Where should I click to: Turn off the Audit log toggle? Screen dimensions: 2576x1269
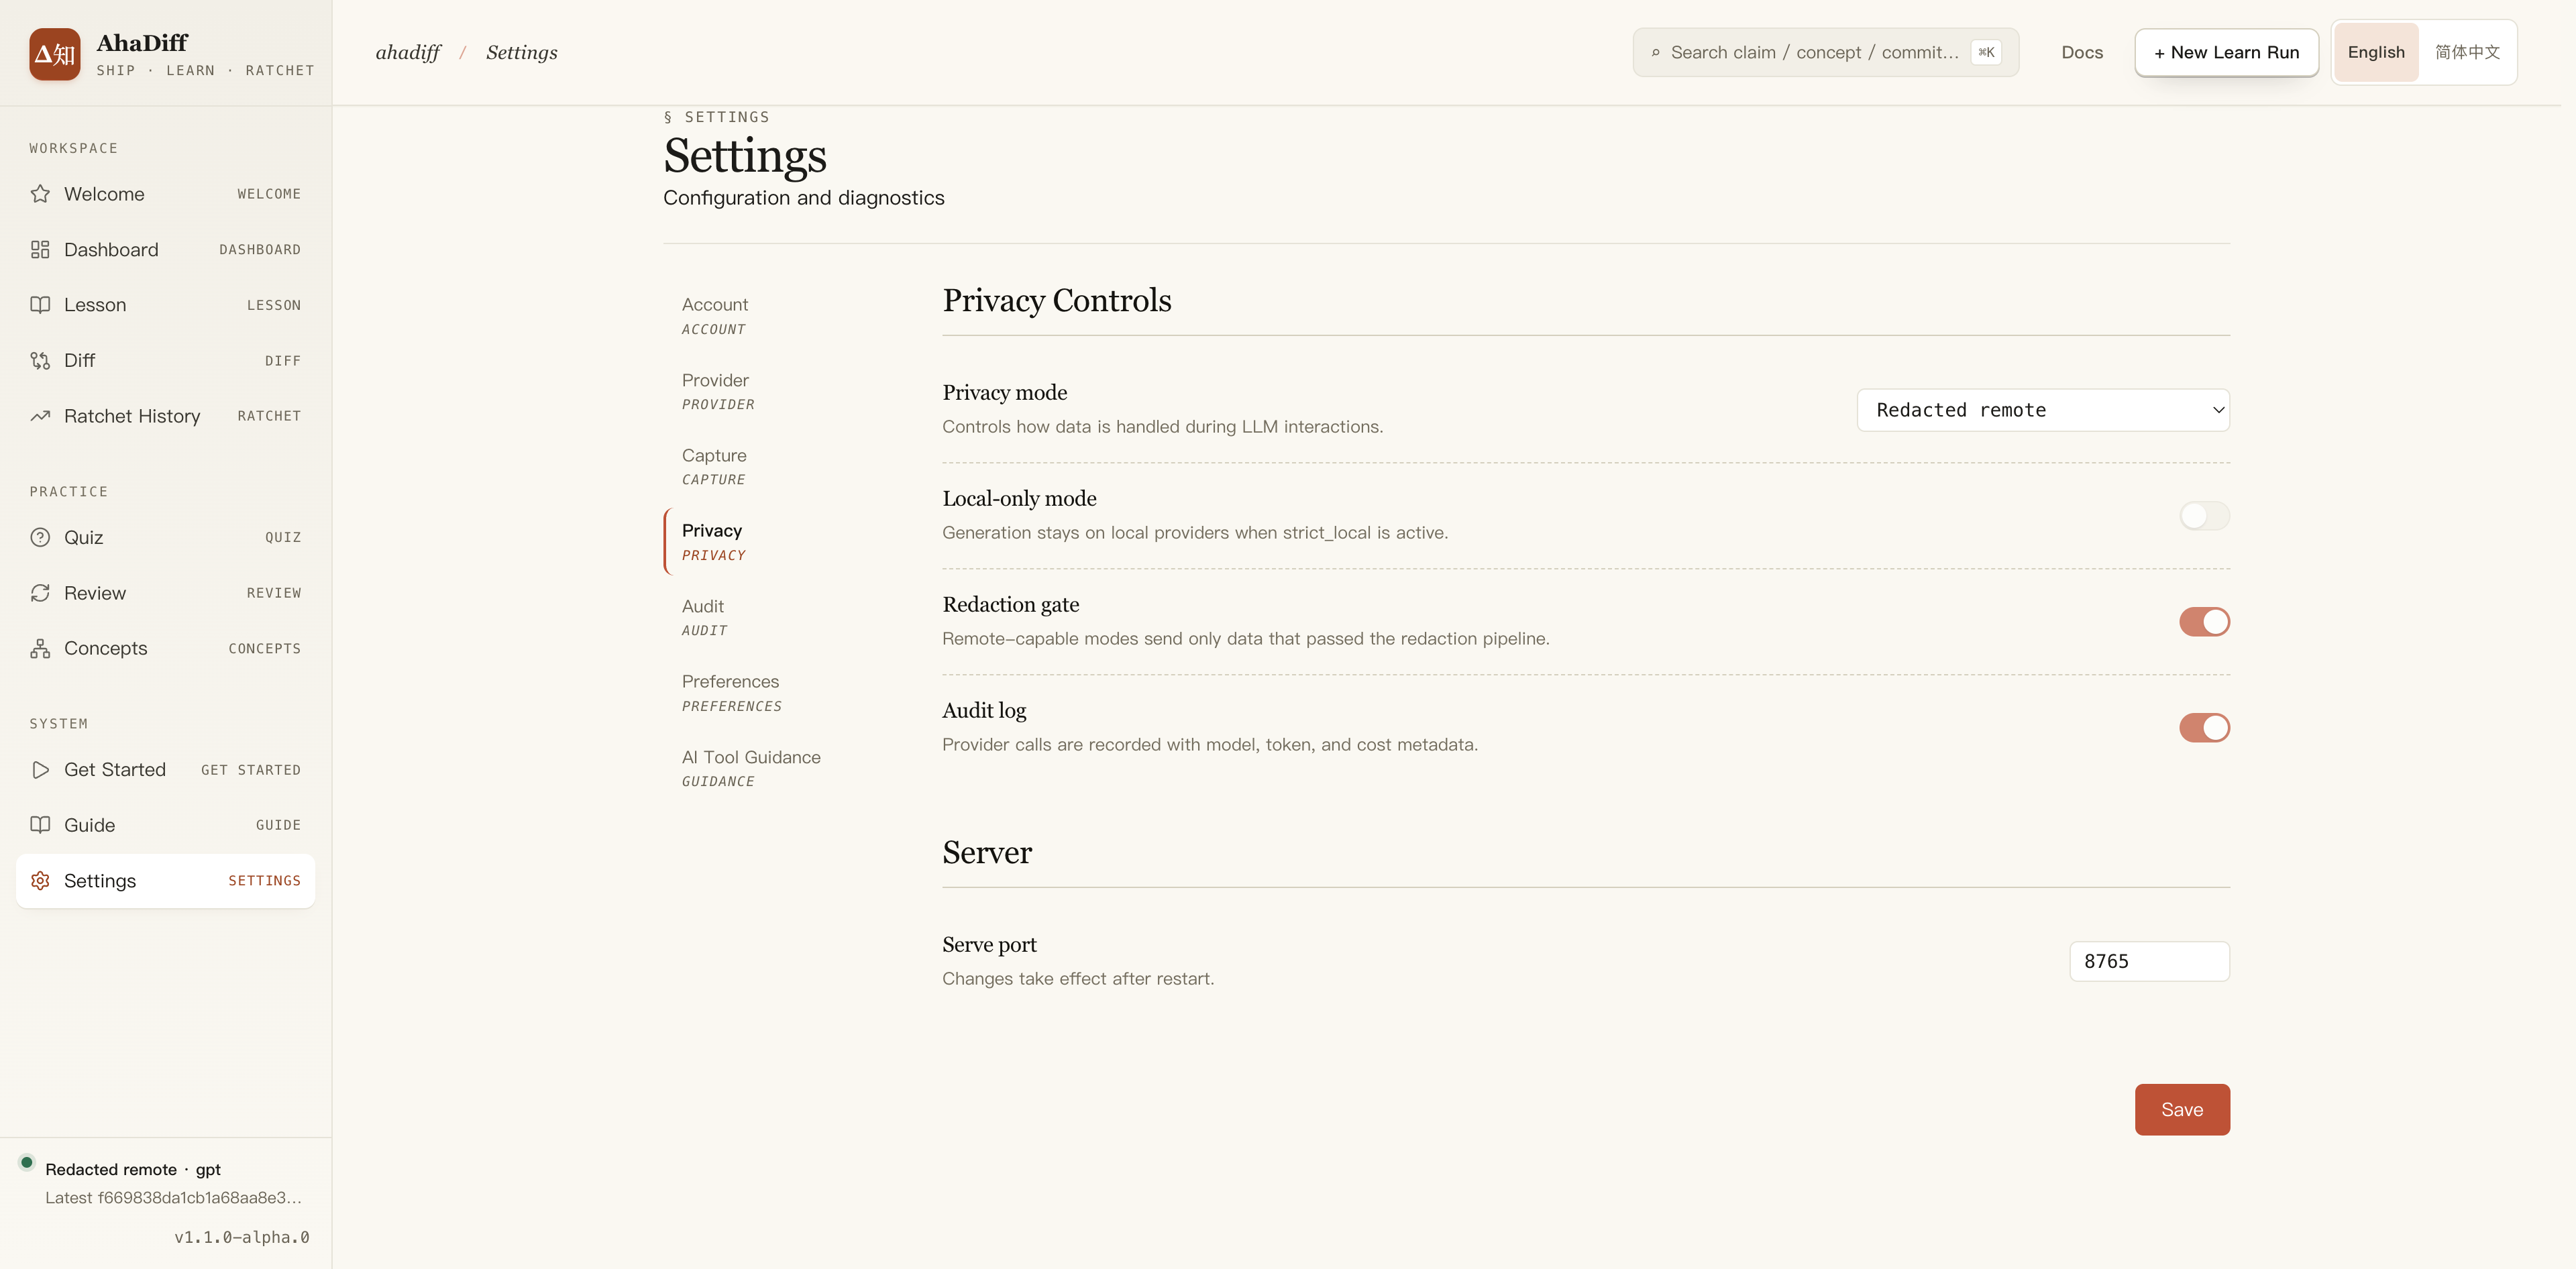(2204, 728)
